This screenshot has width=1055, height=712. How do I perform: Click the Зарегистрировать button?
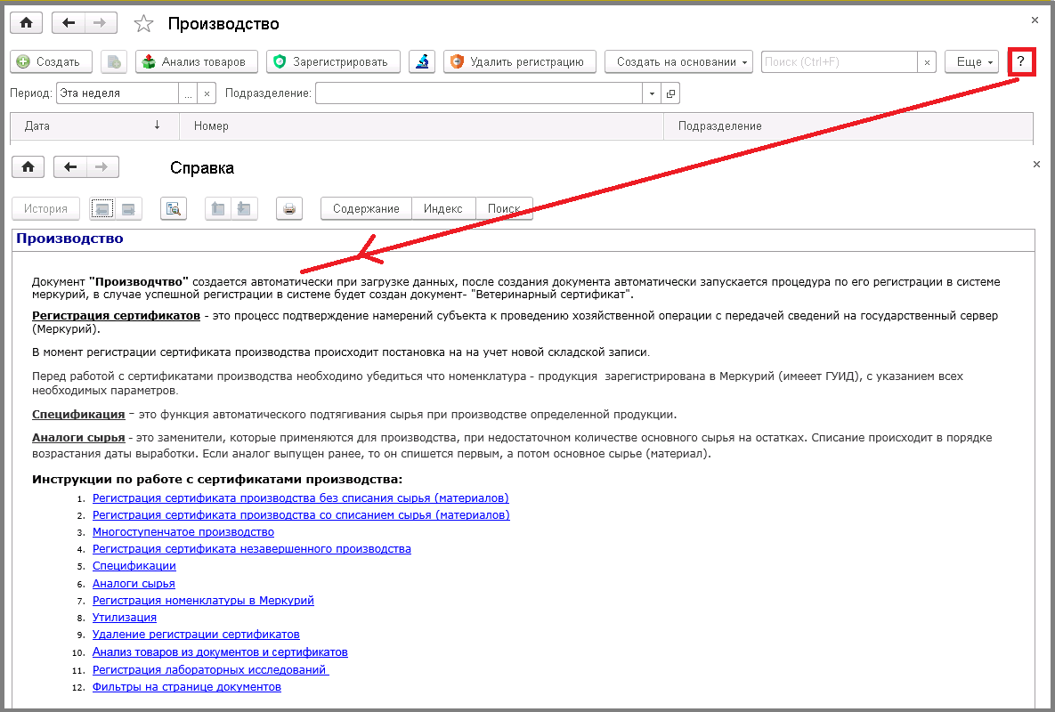333,61
